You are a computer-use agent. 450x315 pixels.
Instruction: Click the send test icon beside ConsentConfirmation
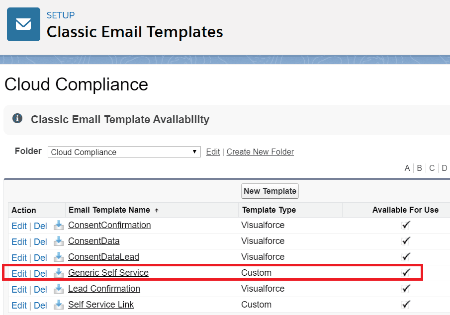click(x=58, y=226)
